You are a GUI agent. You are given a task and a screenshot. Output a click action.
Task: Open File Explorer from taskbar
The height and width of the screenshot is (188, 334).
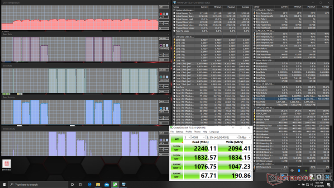coord(98,184)
